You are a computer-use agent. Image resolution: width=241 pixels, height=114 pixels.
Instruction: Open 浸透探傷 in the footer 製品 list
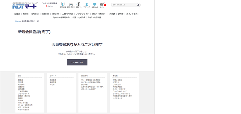pos(21,87)
